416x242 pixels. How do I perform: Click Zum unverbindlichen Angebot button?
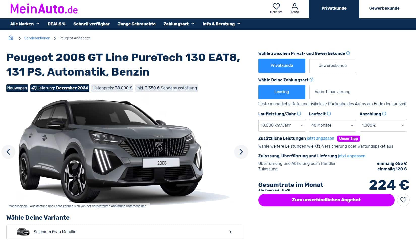tap(326, 200)
